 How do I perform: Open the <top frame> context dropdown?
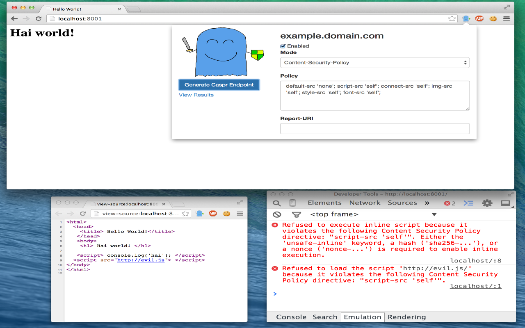(x=374, y=214)
